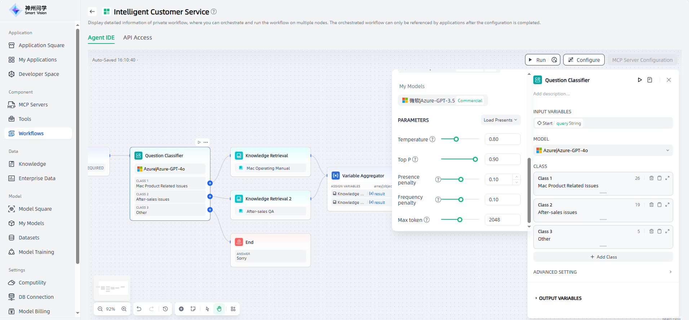Open the version history clock icon
The image size is (689, 320).
tap(165, 309)
